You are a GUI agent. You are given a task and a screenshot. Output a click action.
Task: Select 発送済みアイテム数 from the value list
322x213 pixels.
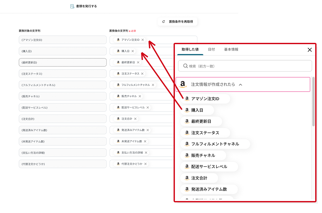(x=209, y=189)
